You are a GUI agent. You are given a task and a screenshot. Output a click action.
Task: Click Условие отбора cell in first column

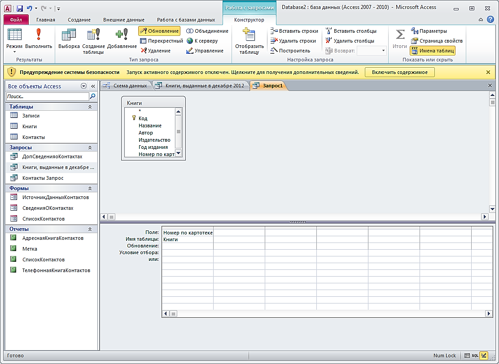point(188,252)
